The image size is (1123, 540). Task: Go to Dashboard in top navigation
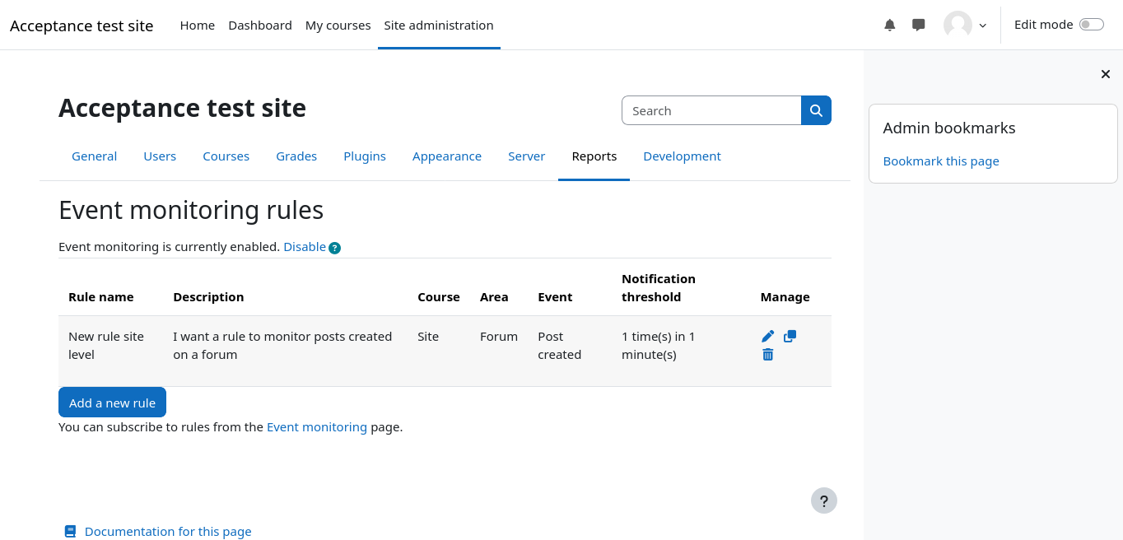point(260,26)
